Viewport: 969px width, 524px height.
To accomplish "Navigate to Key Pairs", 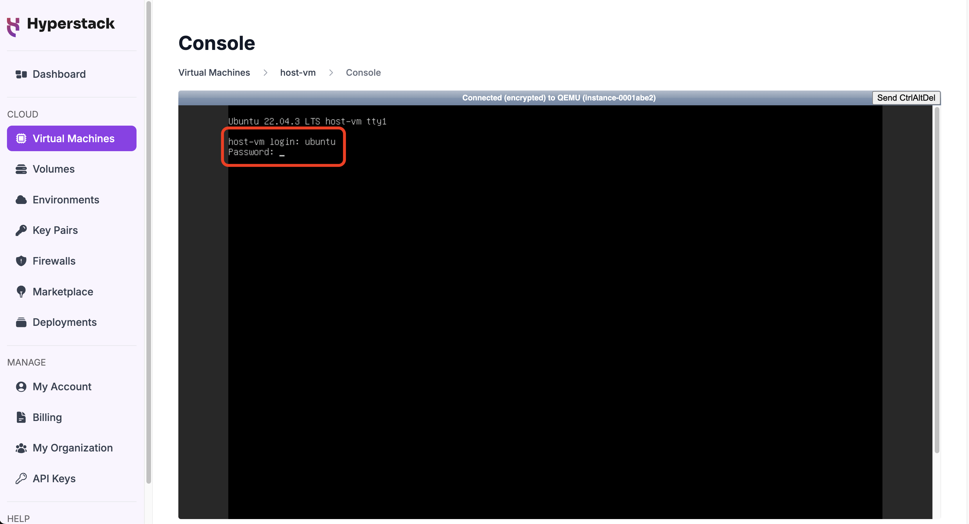I will point(71,230).
